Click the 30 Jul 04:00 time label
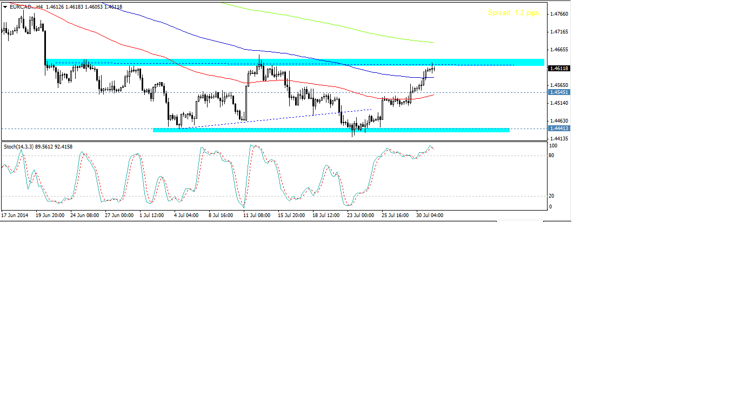Image resolution: width=734 pixels, height=419 pixels. pos(429,215)
